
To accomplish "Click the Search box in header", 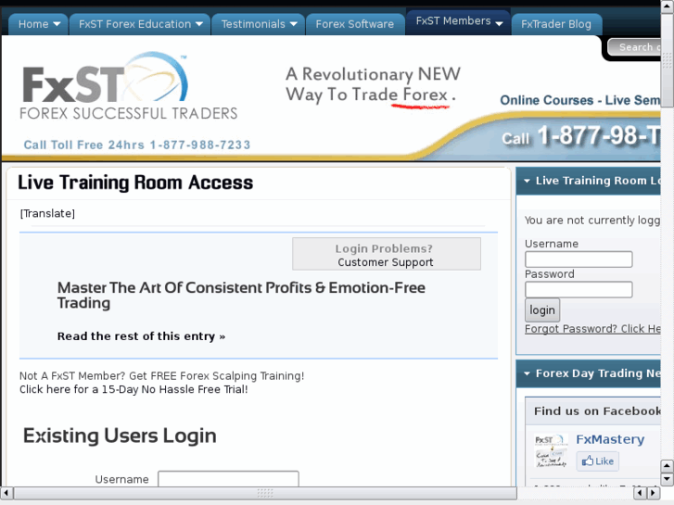I will point(634,47).
